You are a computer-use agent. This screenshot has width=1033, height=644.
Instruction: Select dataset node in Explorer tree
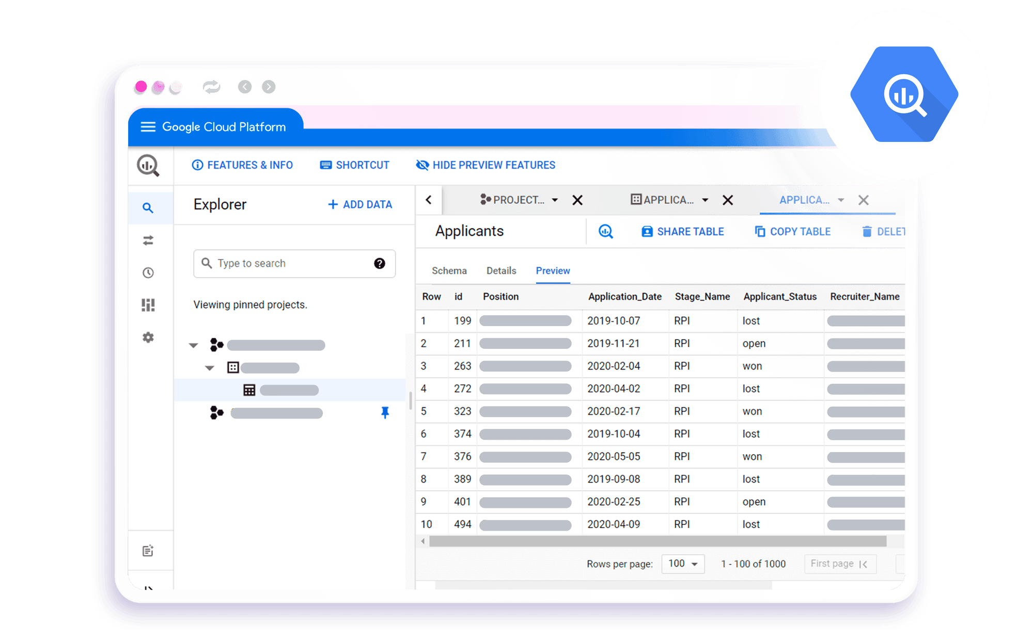coord(263,368)
